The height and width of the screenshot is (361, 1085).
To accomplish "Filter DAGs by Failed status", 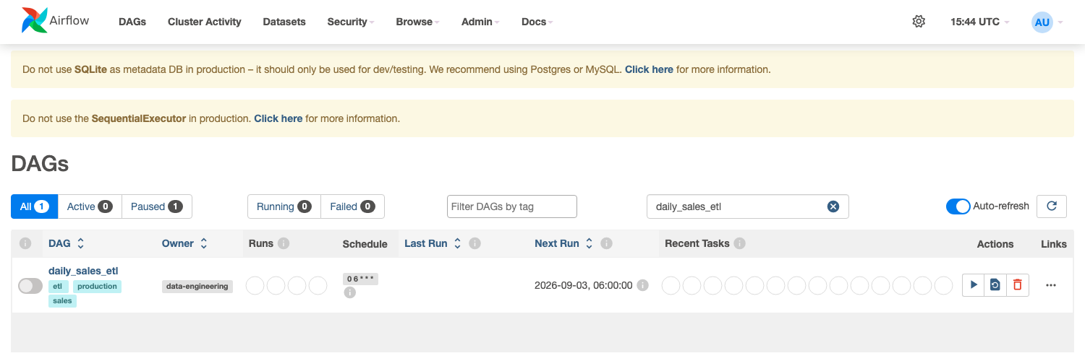I will click(352, 206).
